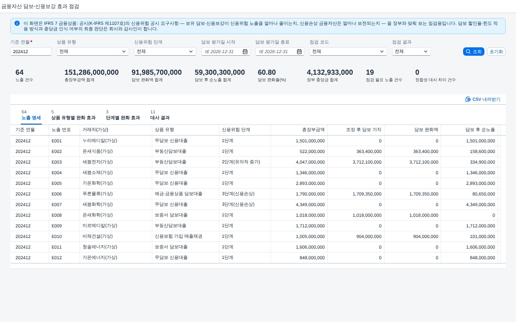Click the 담보 완화율(%) value 60.80
The width and height of the screenshot is (516, 322).
coord(267,72)
